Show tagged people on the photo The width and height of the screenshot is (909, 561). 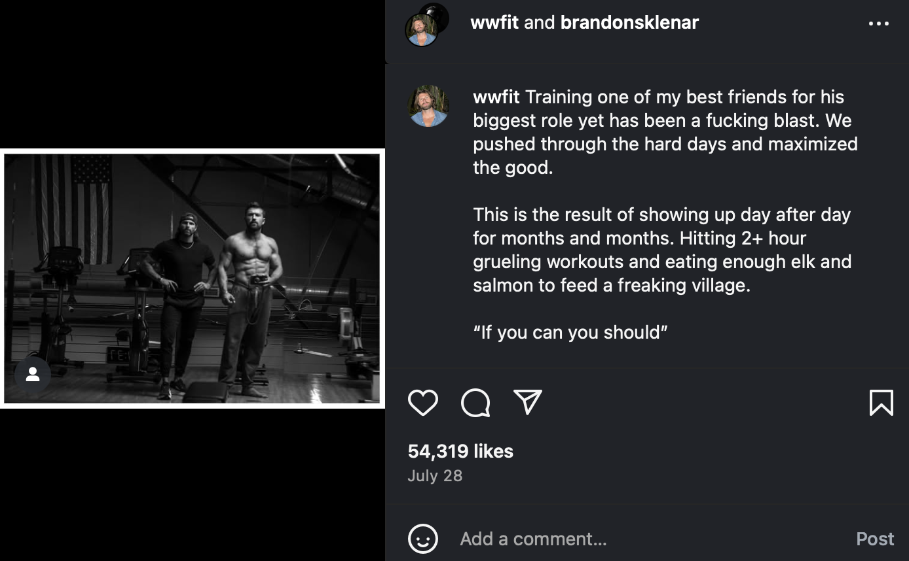coord(33,375)
